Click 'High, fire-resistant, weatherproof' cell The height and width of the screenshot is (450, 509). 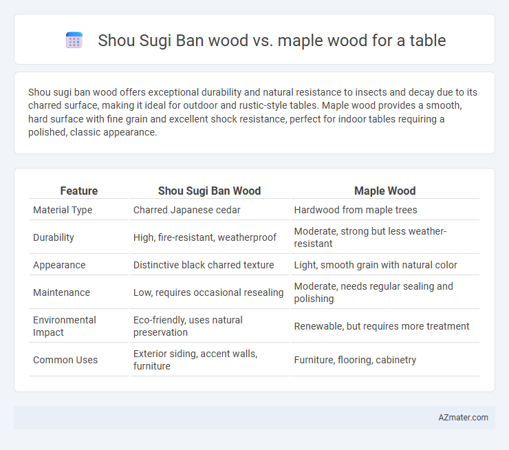click(x=205, y=237)
